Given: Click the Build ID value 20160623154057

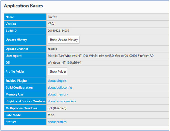Looking at the screenshot, I should coord(59,30).
